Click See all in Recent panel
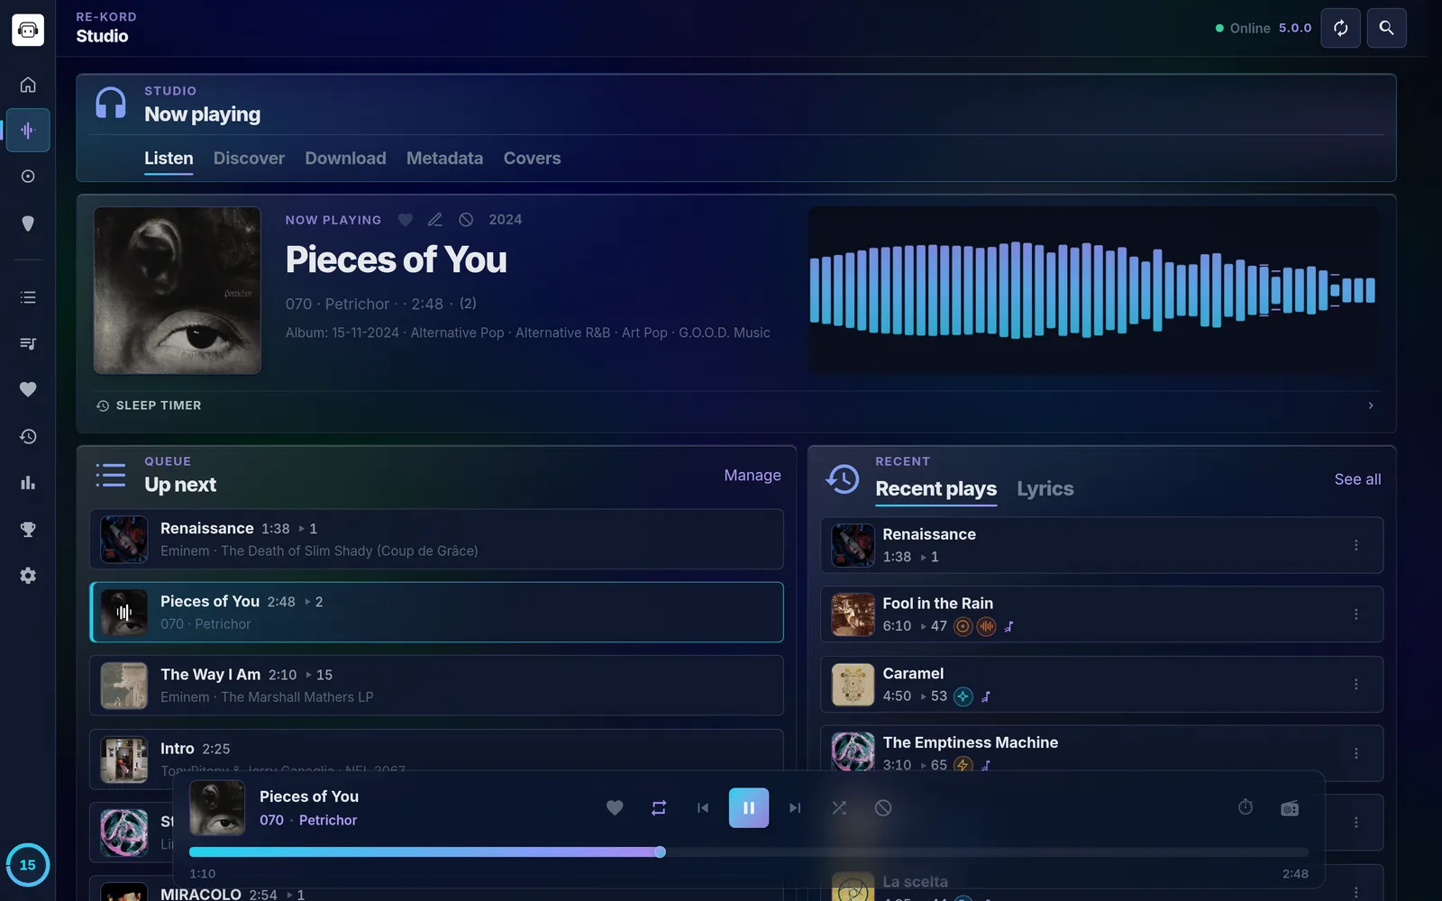The image size is (1442, 901). (x=1357, y=479)
